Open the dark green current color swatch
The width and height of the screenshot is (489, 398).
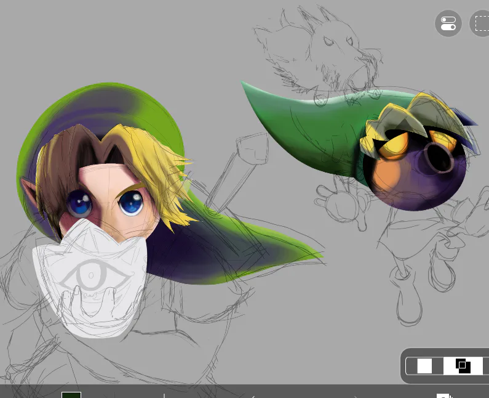tap(71, 395)
